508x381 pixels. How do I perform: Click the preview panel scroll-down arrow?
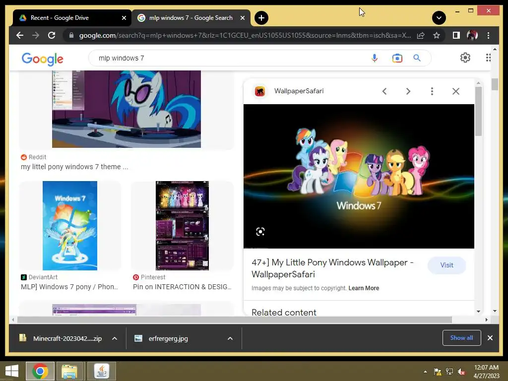pyautogui.click(x=479, y=312)
